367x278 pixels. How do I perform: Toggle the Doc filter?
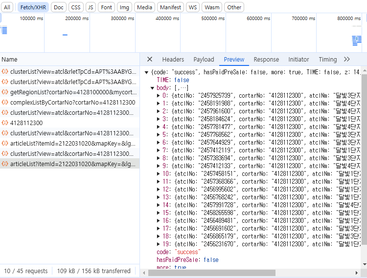[59, 7]
